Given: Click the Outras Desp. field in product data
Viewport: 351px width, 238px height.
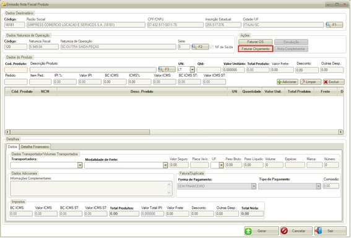Looking at the screenshot, I should point(332,70).
